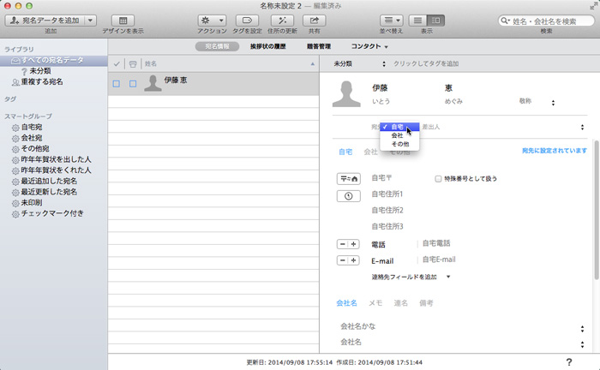Click the 住所の更新 toolbar icon
Screen dimensions: 600x370
pyautogui.click(x=281, y=20)
